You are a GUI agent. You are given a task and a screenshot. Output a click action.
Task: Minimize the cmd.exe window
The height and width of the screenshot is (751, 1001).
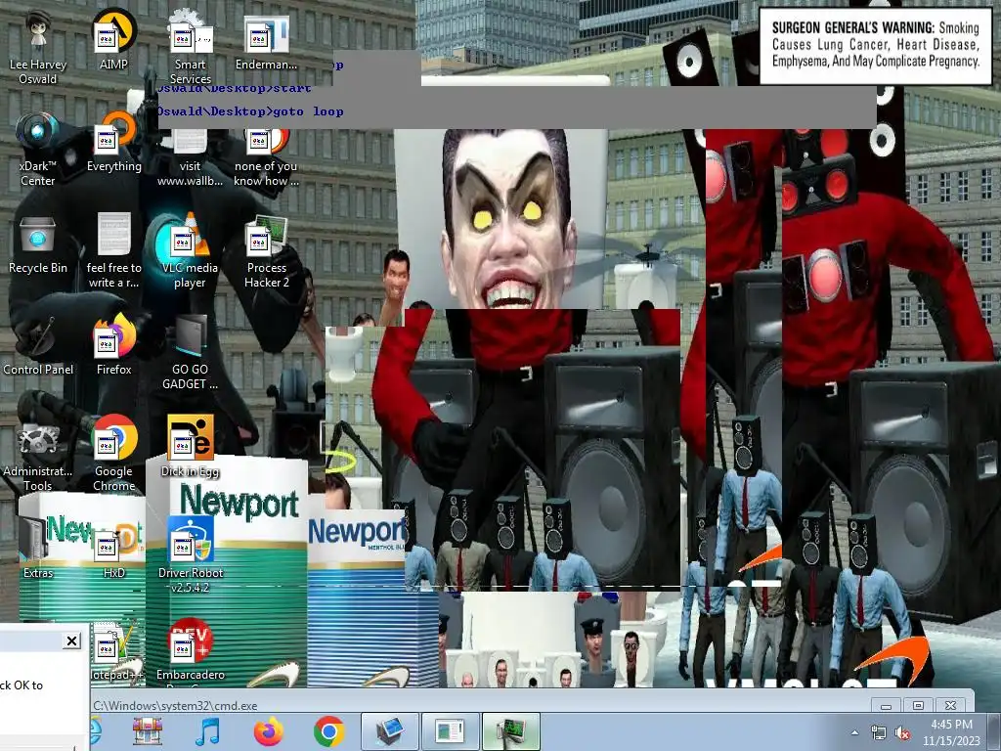(886, 706)
